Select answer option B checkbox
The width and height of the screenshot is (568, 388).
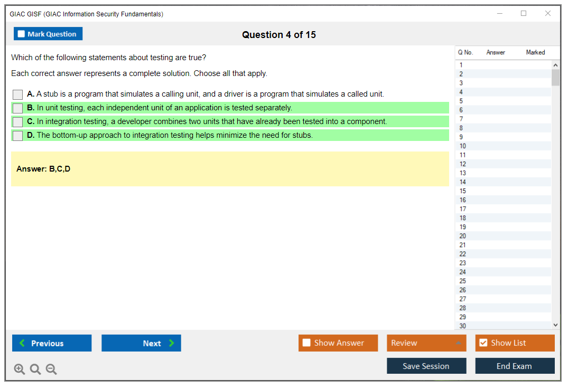(x=17, y=108)
